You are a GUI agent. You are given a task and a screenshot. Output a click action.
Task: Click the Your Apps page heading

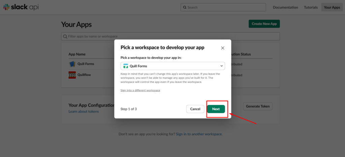point(76,24)
